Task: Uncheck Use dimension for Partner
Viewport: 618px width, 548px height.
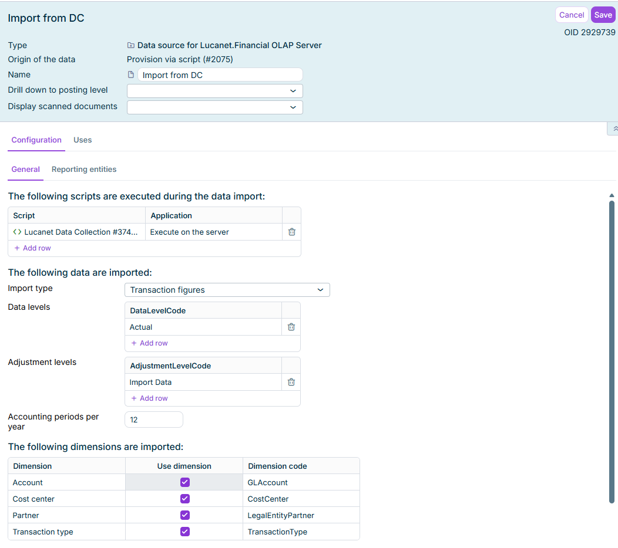Action: pos(185,515)
